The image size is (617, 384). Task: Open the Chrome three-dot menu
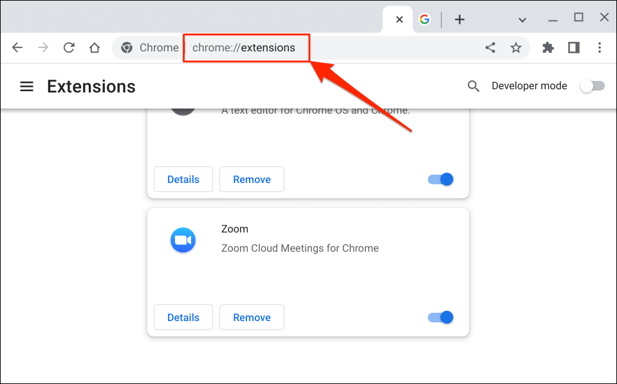(600, 48)
